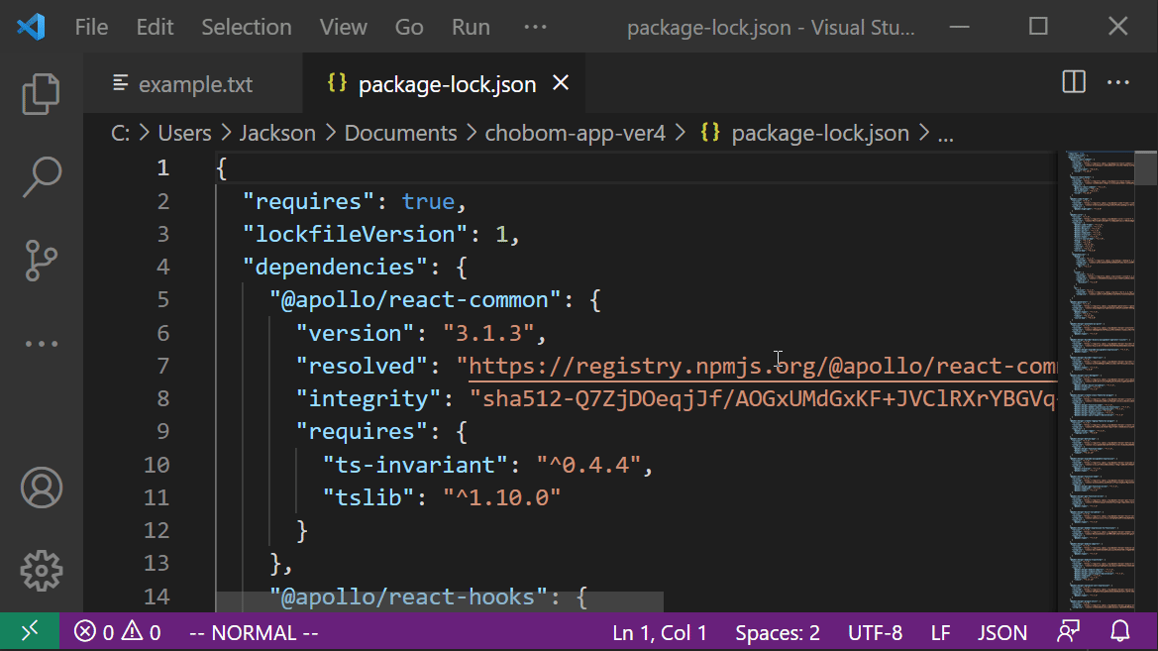Click the VS Code logo icon
The width and height of the screenshot is (1158, 651).
click(x=31, y=28)
